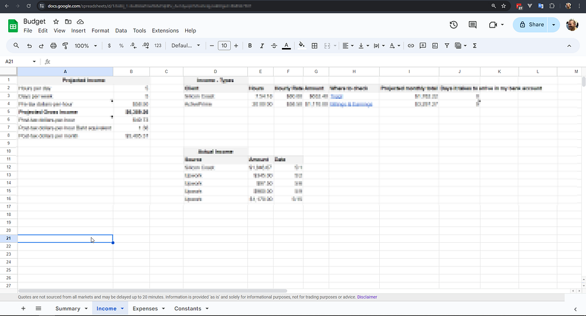Screen dimensions: 586x316
Task: Open the Income tab options arrow
Action: pos(122,308)
